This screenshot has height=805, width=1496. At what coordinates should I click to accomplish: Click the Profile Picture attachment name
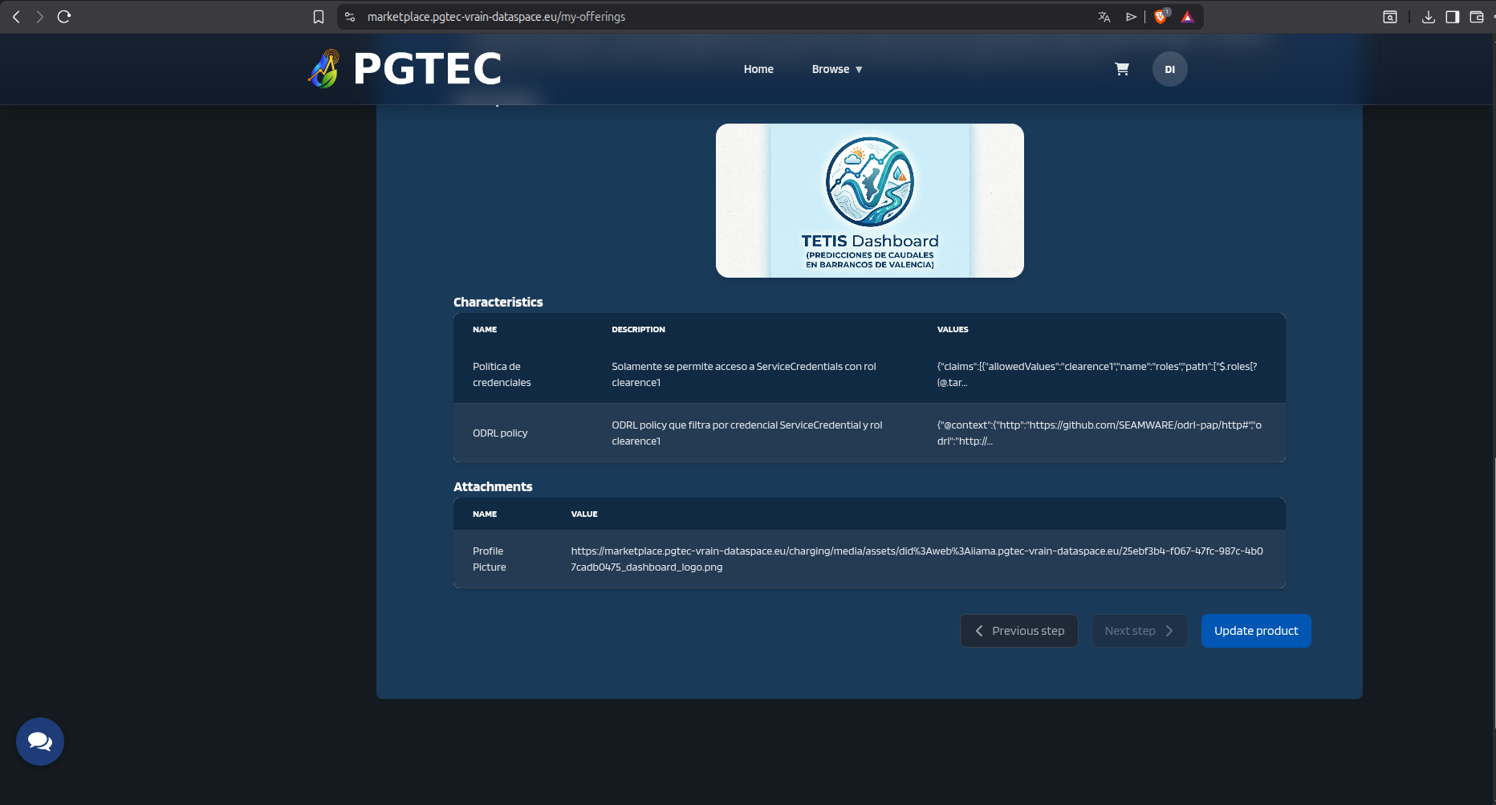[490, 559]
